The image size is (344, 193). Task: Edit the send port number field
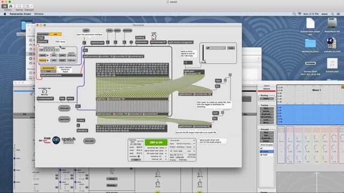[x=54, y=55]
